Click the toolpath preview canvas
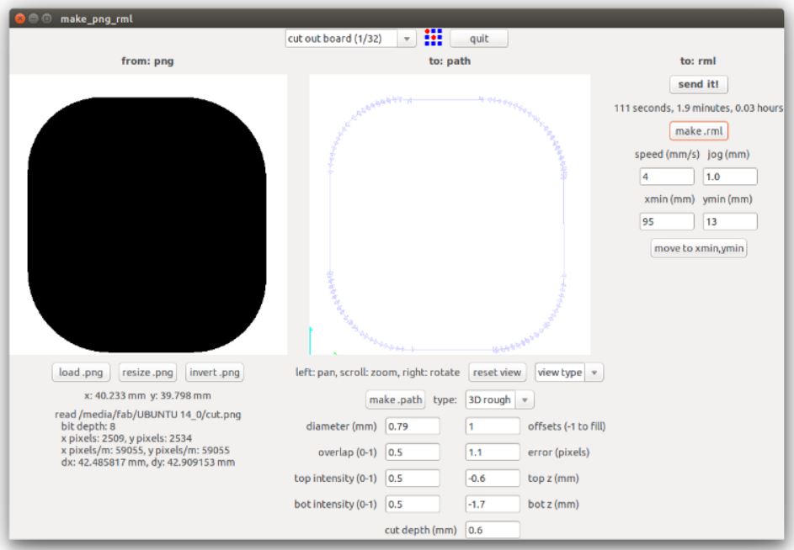 450,214
